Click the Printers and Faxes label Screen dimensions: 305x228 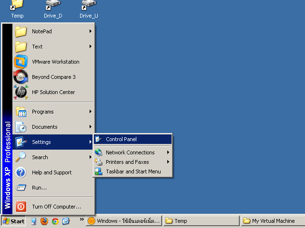click(127, 162)
